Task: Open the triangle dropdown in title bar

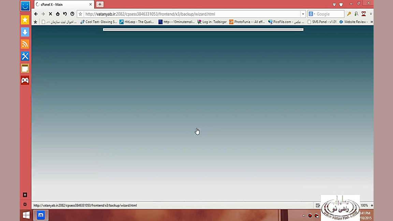Action: click(x=334, y=4)
